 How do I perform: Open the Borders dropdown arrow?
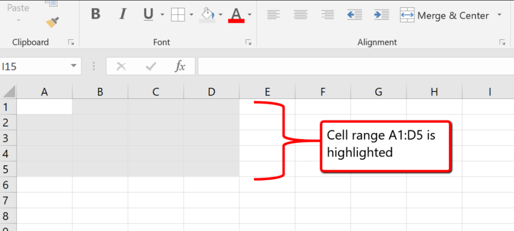192,15
